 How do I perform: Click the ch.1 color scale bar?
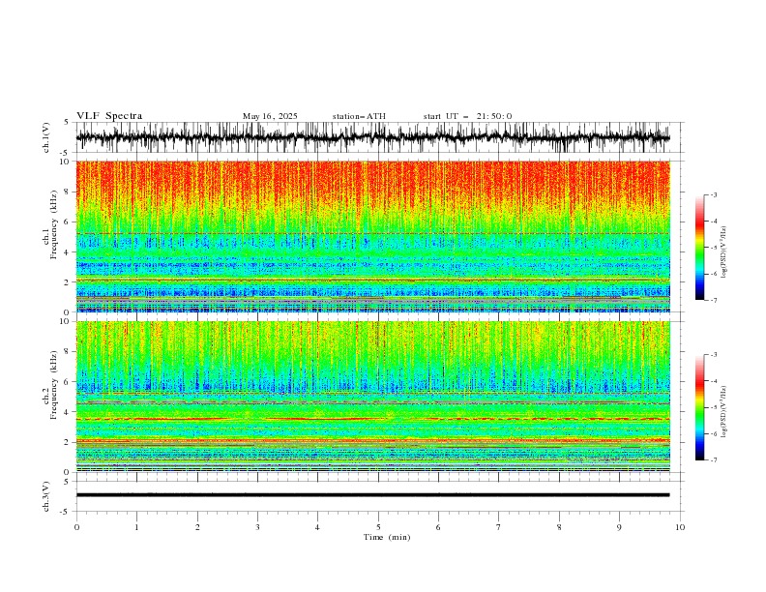tap(700, 248)
